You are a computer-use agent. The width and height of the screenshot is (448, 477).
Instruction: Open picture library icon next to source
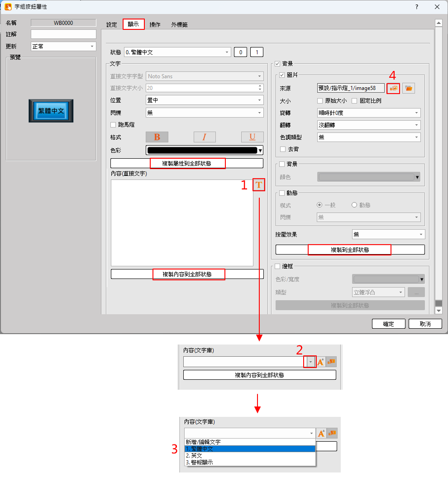tap(393, 88)
